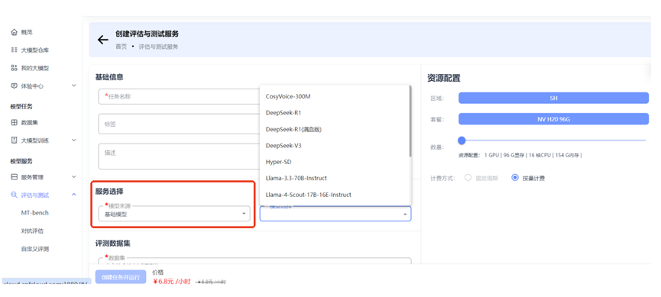
Task: Open 数据集 in the sidebar
Action: (x=30, y=123)
